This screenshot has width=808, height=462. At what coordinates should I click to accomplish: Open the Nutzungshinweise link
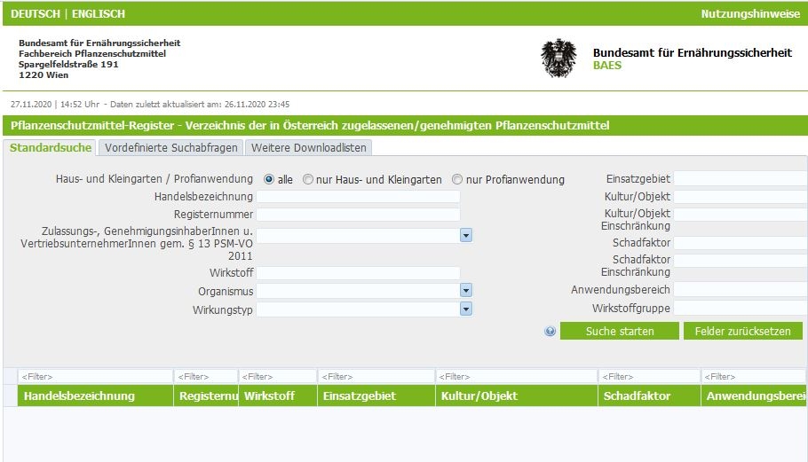[750, 14]
